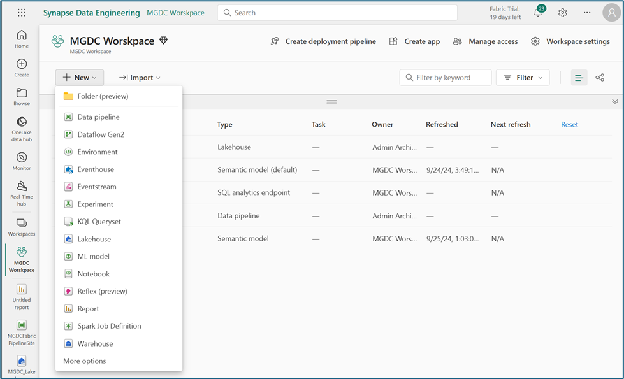The width and height of the screenshot is (624, 379).
Task: Open the Filter dropdown
Action: [x=523, y=78]
